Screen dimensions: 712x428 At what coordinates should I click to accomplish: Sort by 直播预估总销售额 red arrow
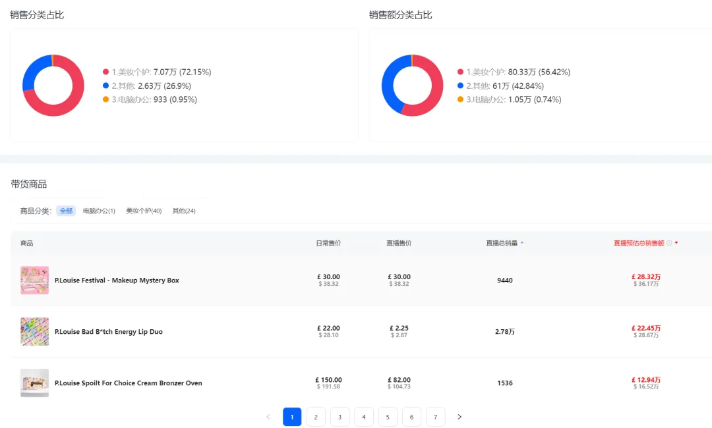(676, 243)
